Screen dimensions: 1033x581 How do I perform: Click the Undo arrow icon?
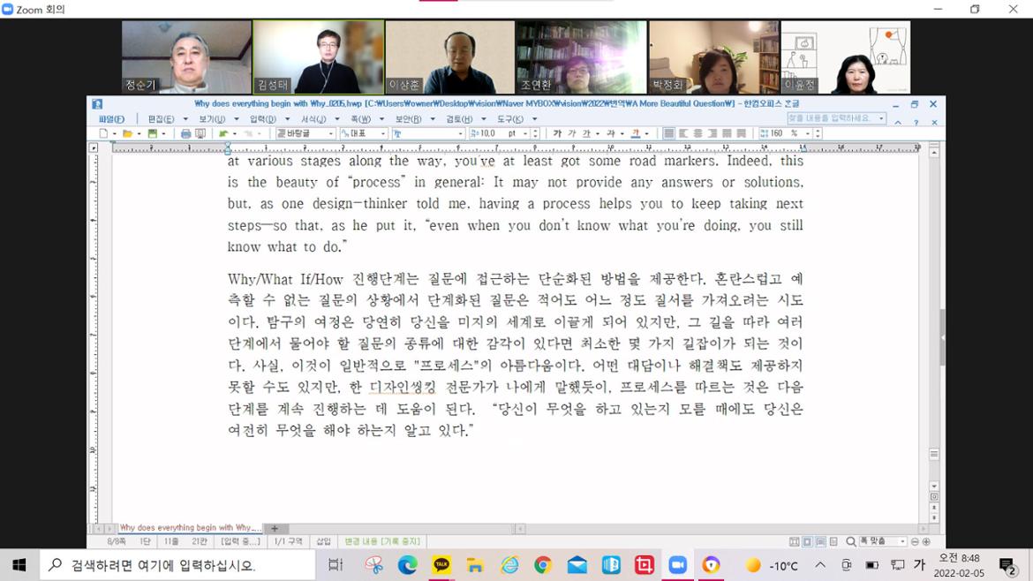pos(223,133)
